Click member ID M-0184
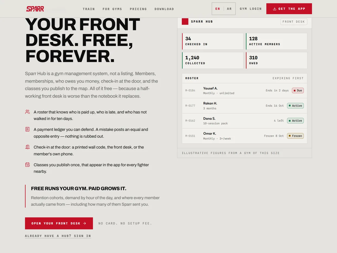 (x=190, y=91)
